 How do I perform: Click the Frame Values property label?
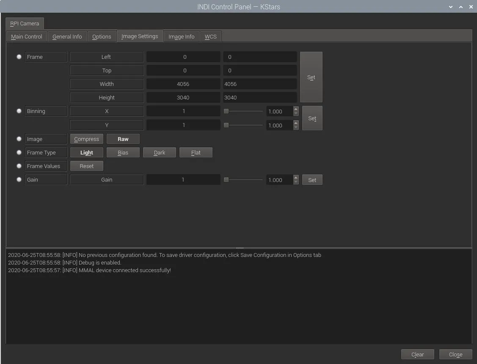(46, 166)
